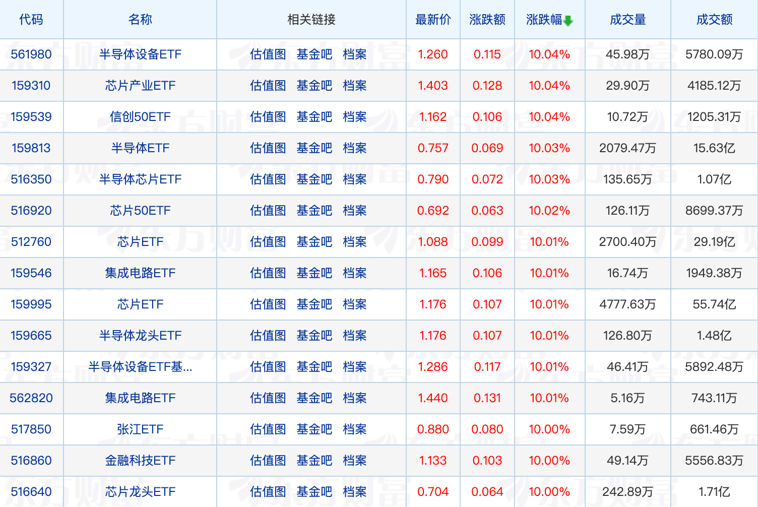The width and height of the screenshot is (758, 507).
Task: Open 估值图 for 半导体设备ETF 561980
Action: [268, 54]
